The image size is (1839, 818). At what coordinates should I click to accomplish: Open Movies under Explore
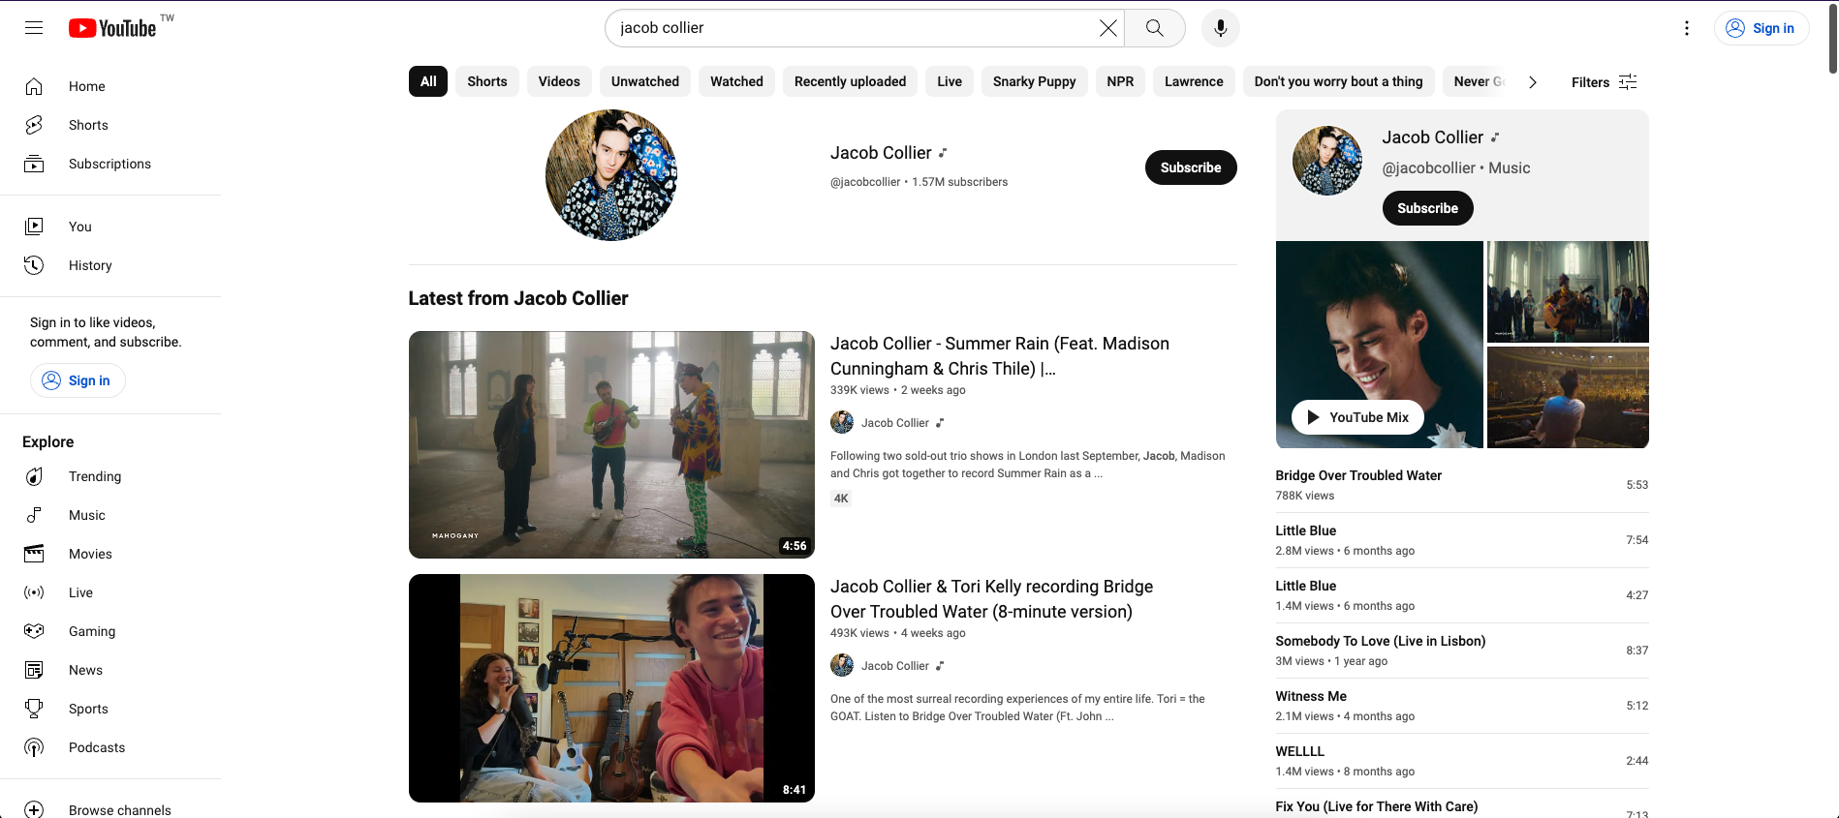[110, 554]
